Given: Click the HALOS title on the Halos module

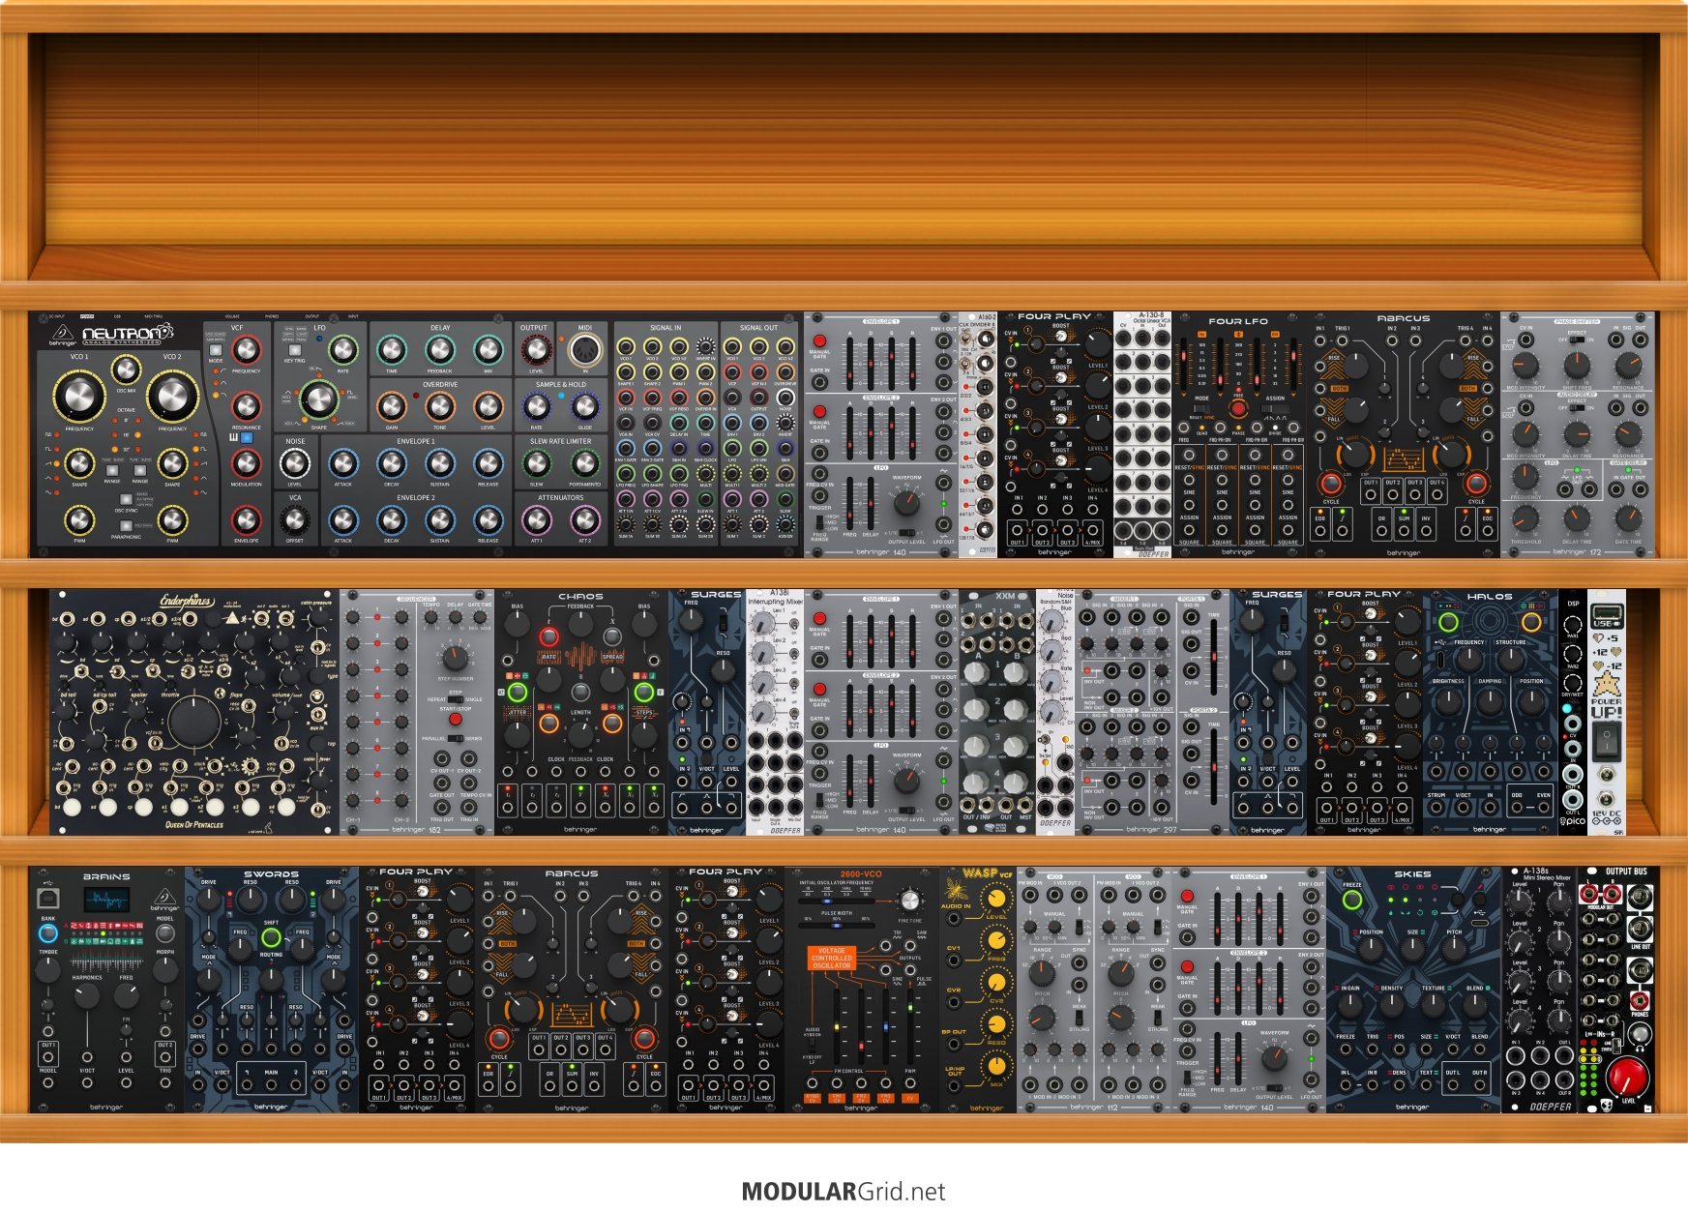Looking at the screenshot, I should pyautogui.click(x=1490, y=597).
